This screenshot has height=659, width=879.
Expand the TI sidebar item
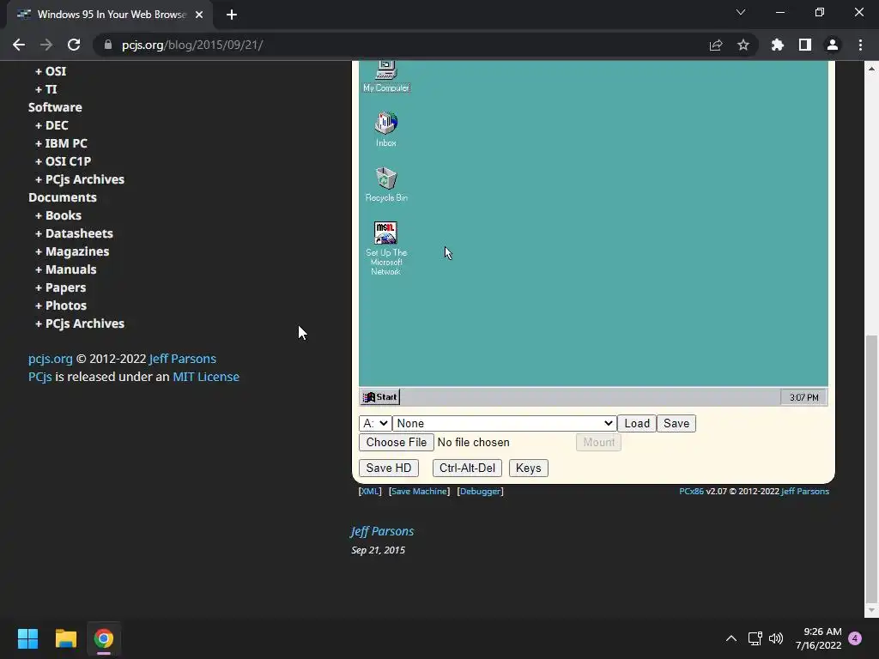[x=46, y=89]
